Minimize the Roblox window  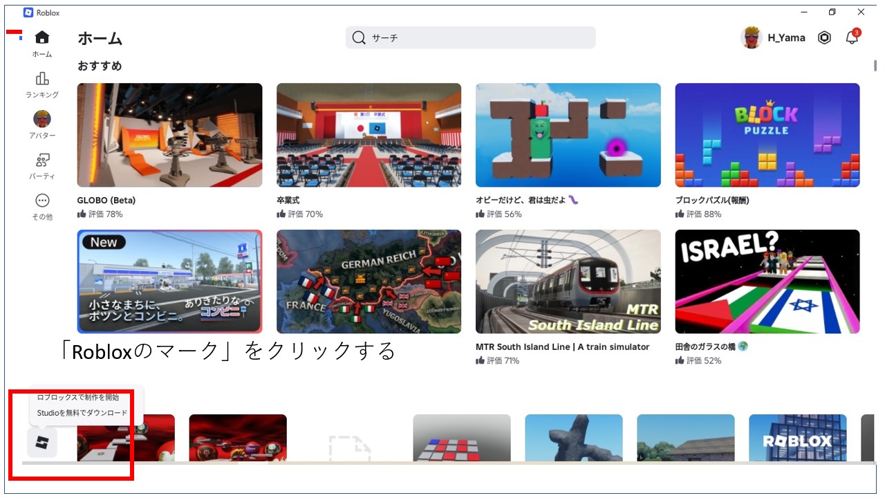click(x=804, y=12)
